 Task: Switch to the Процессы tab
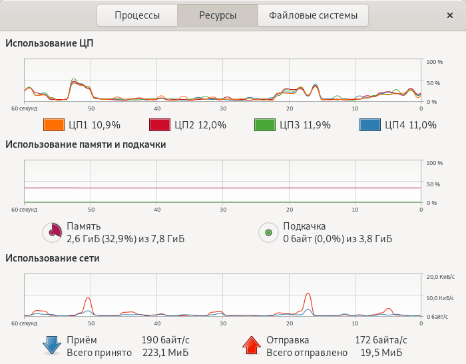137,15
